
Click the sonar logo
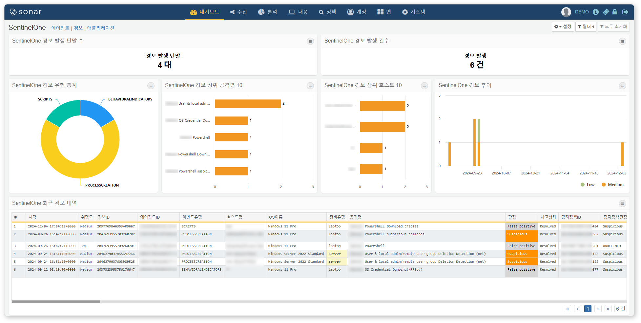(25, 12)
